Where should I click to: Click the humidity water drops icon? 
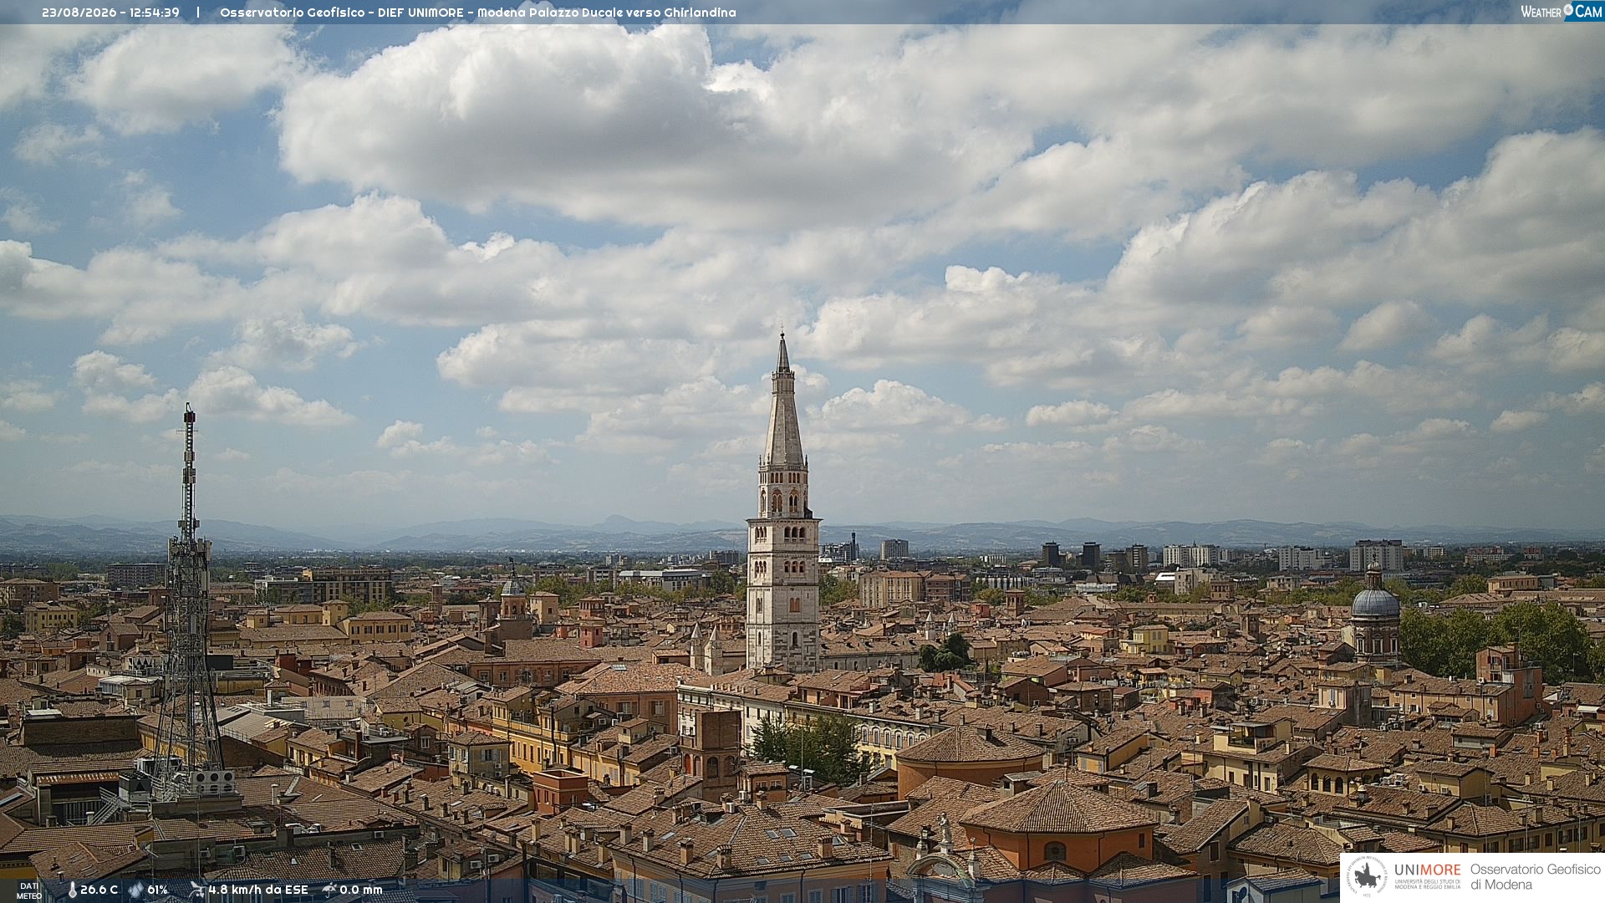point(135,890)
